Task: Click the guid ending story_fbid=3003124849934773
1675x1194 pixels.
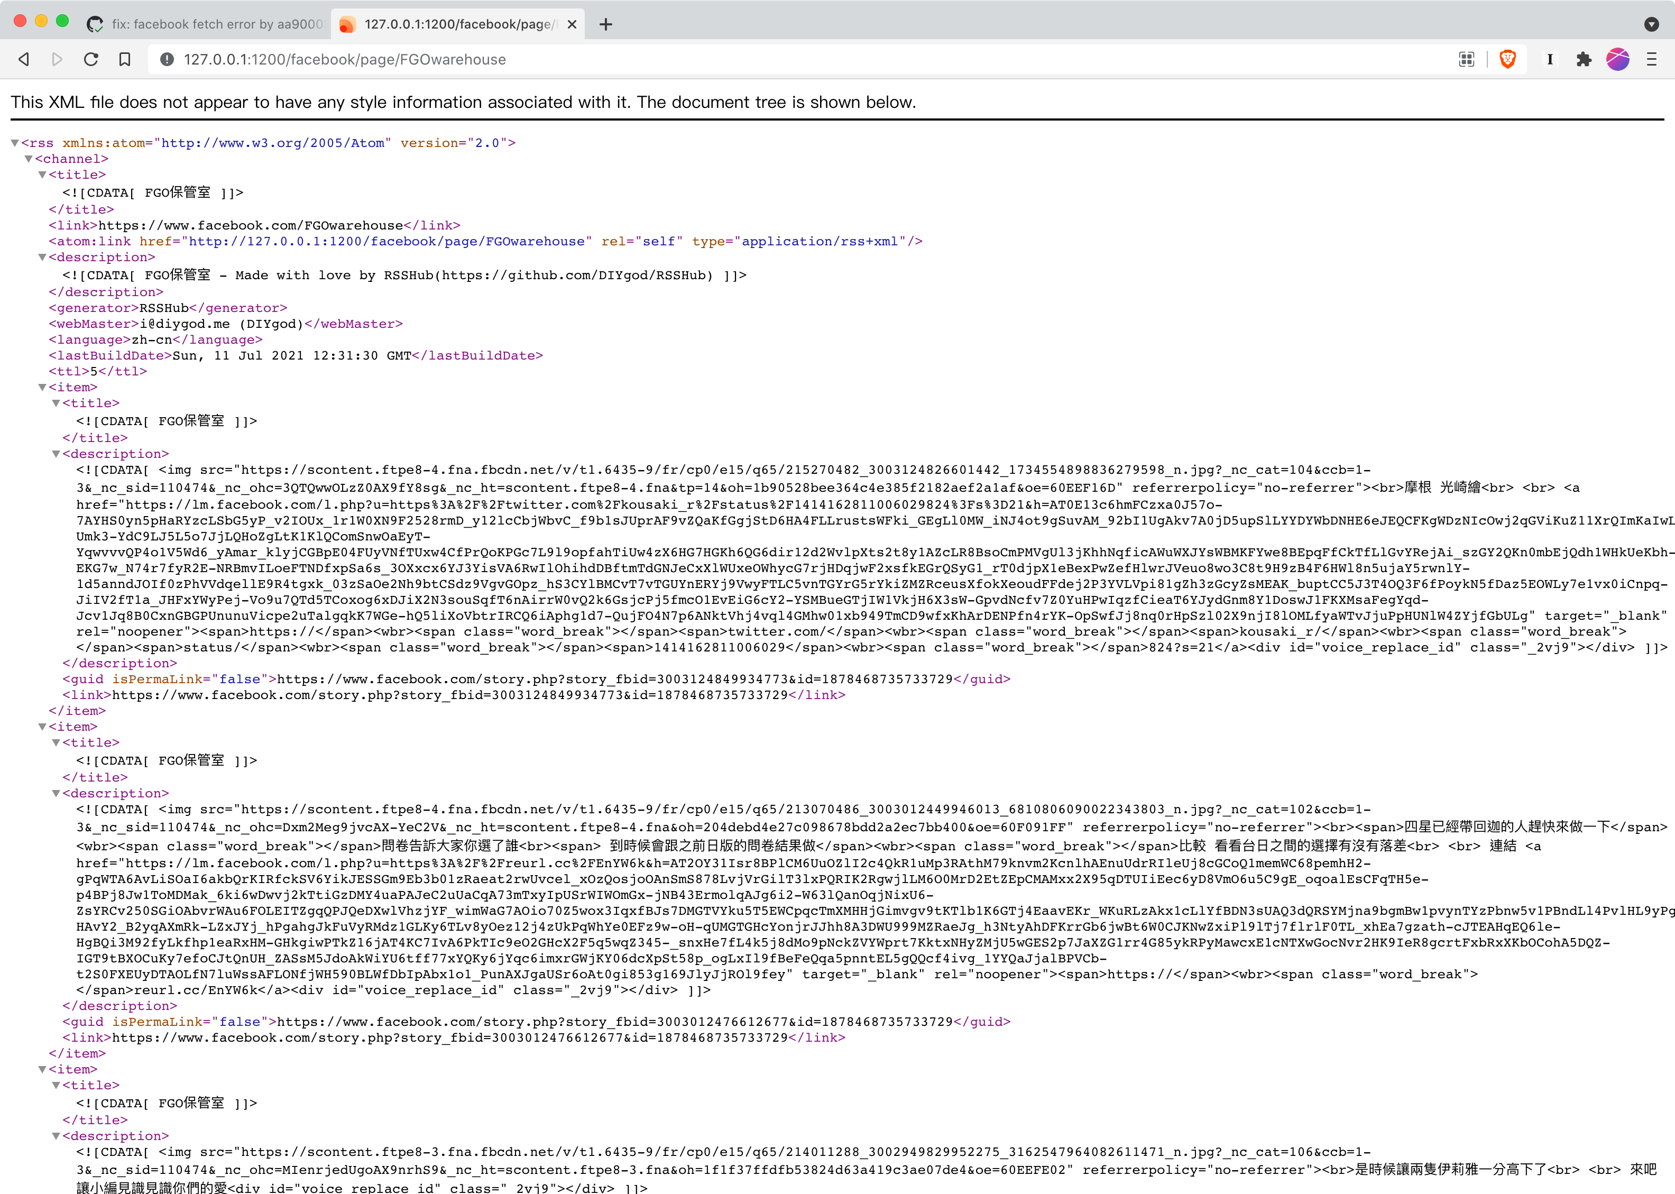Action: pos(614,679)
